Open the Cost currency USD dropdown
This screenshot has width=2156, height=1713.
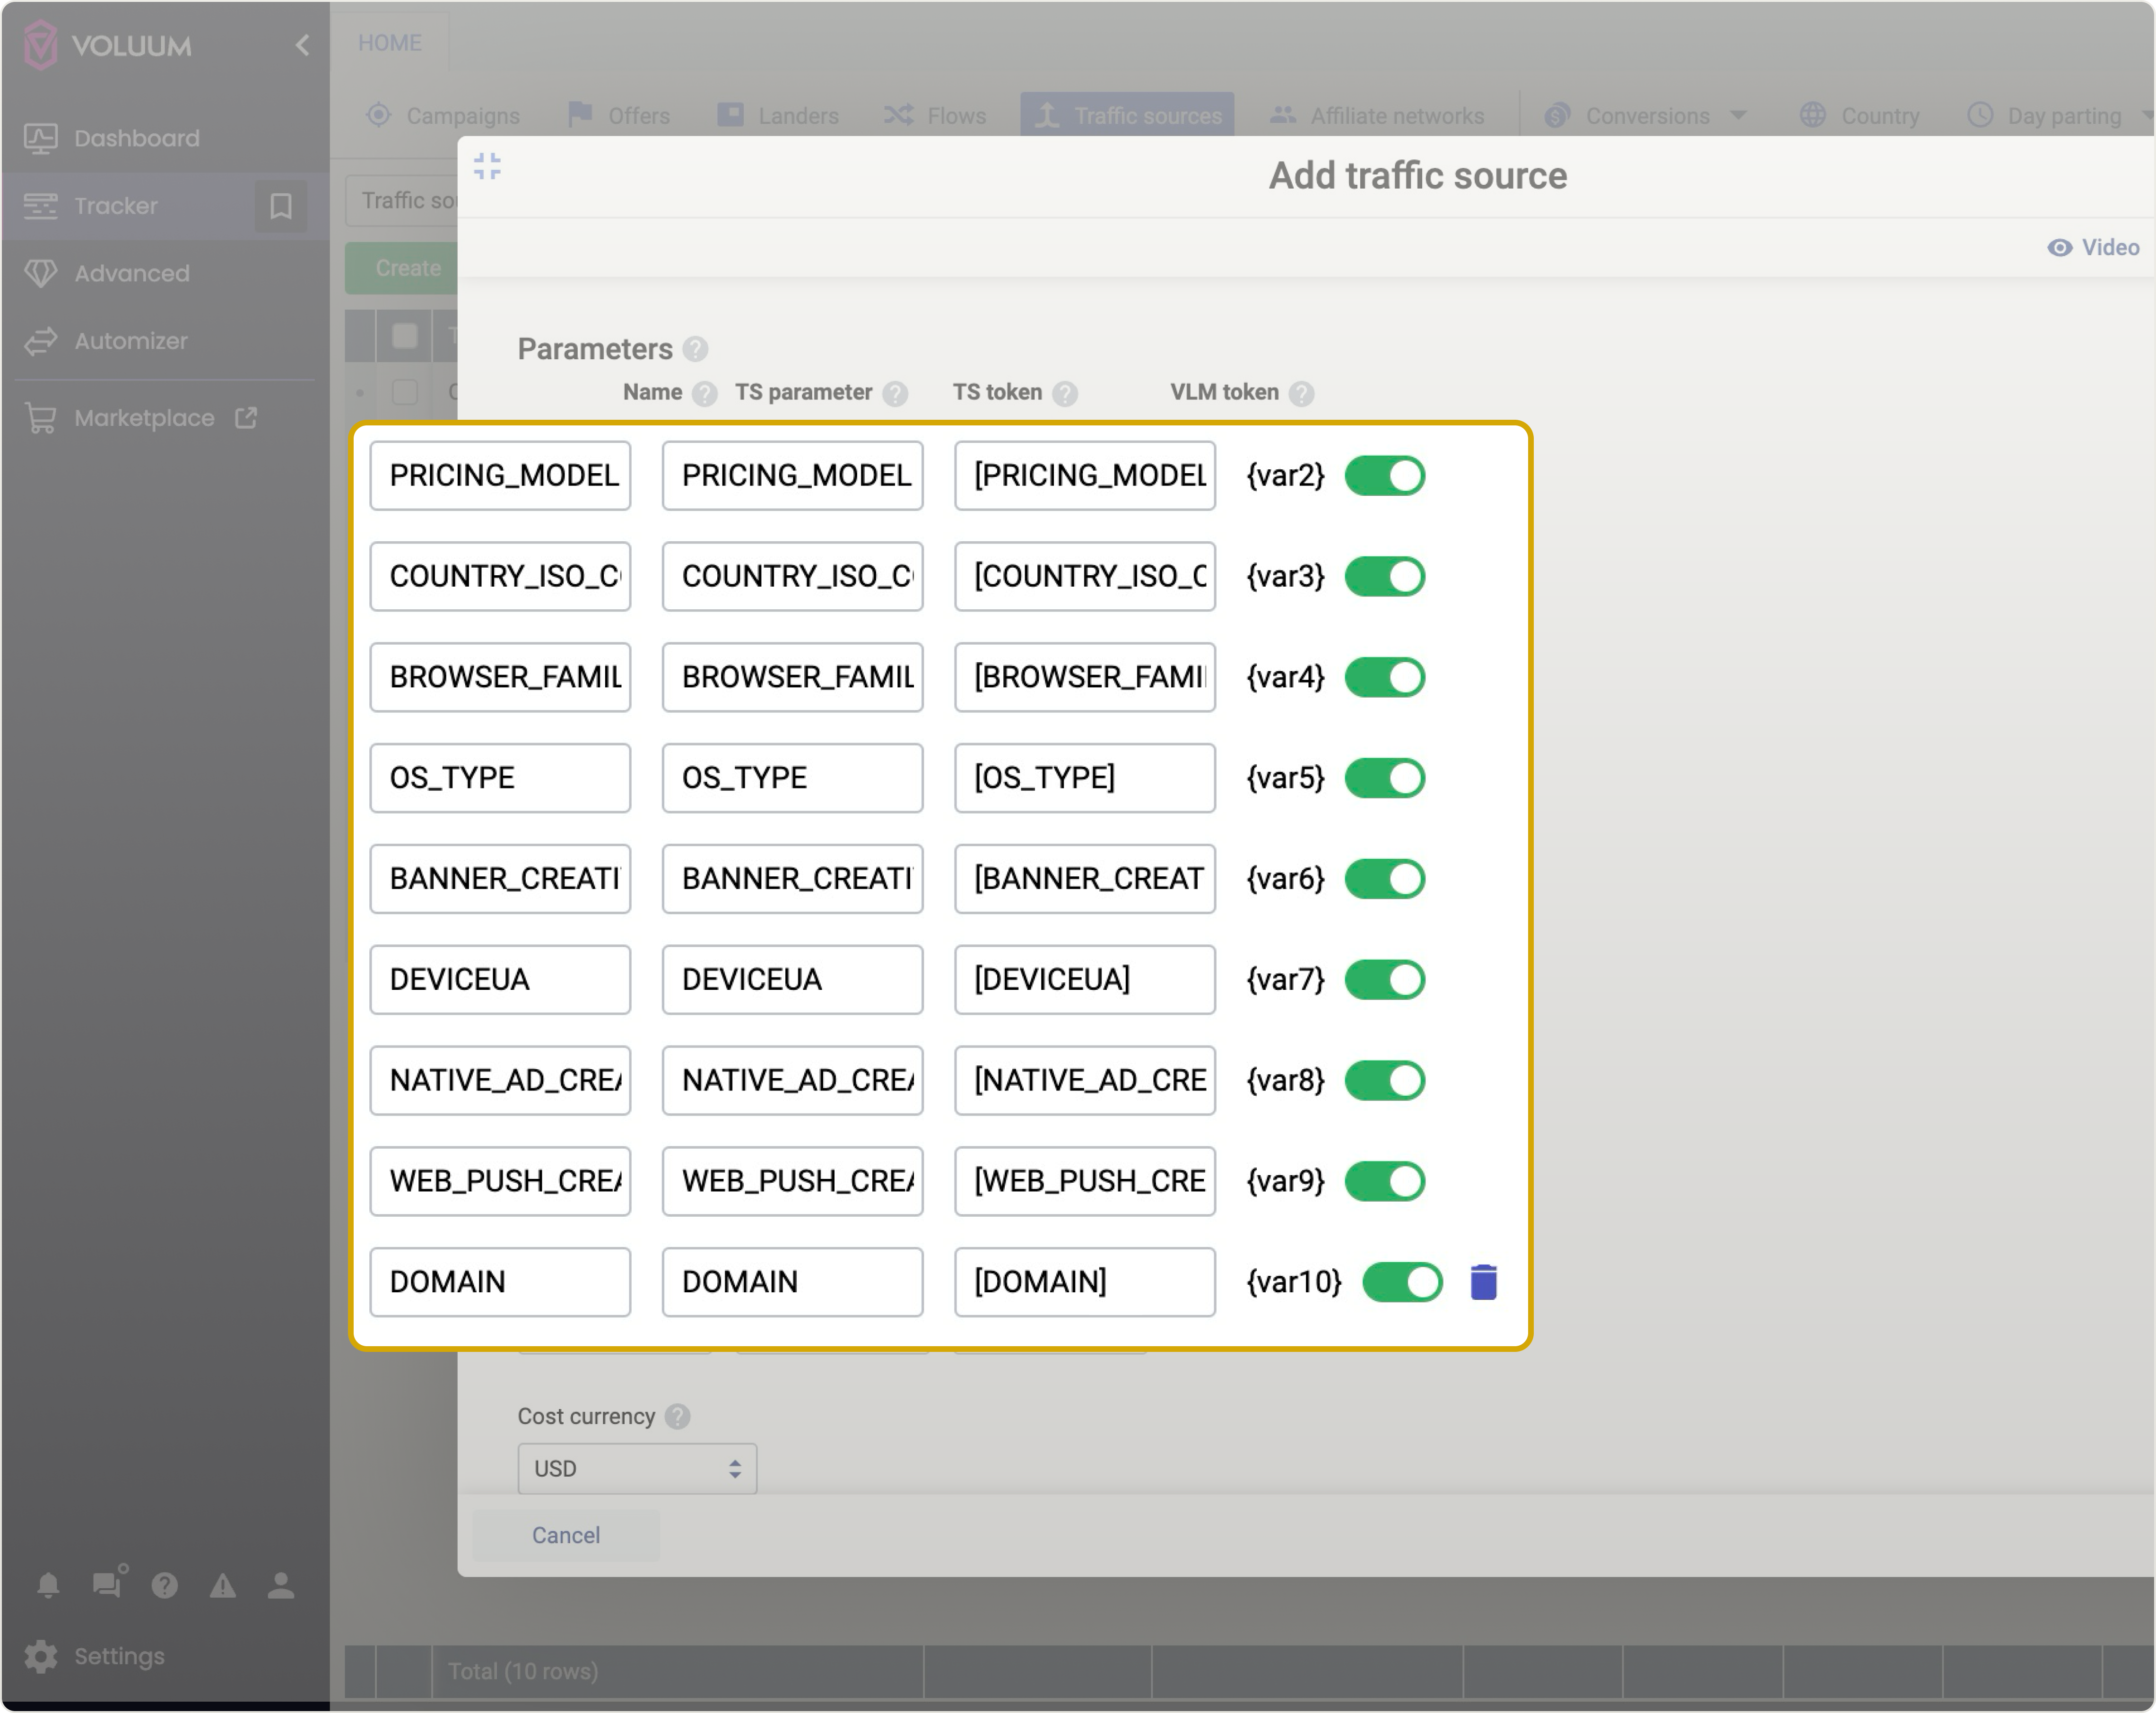tap(637, 1468)
